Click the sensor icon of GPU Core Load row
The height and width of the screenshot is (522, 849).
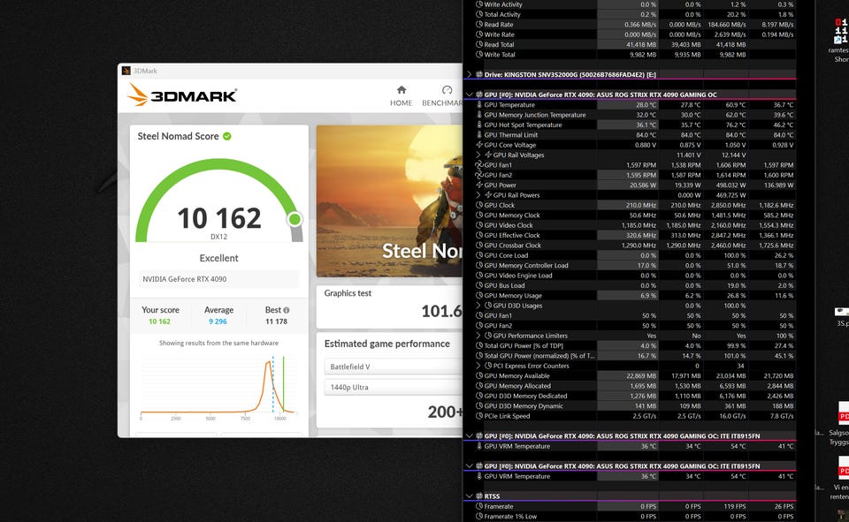click(479, 255)
